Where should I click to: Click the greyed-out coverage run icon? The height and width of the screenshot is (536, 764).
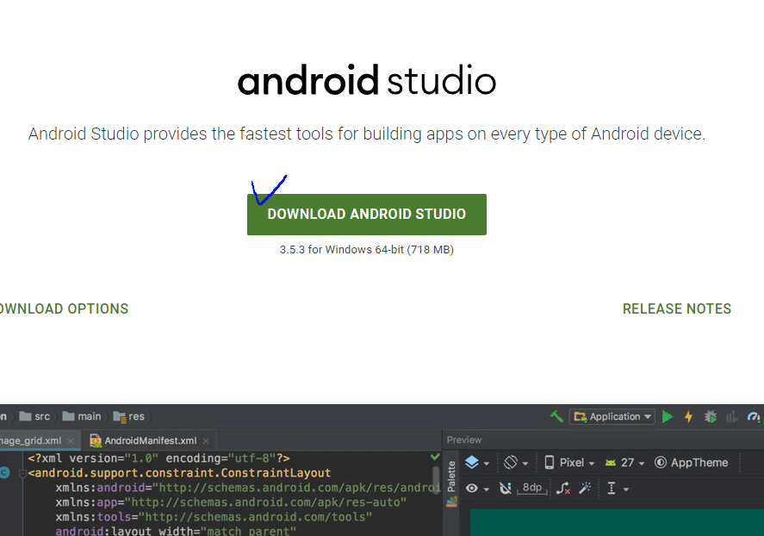coord(731,416)
